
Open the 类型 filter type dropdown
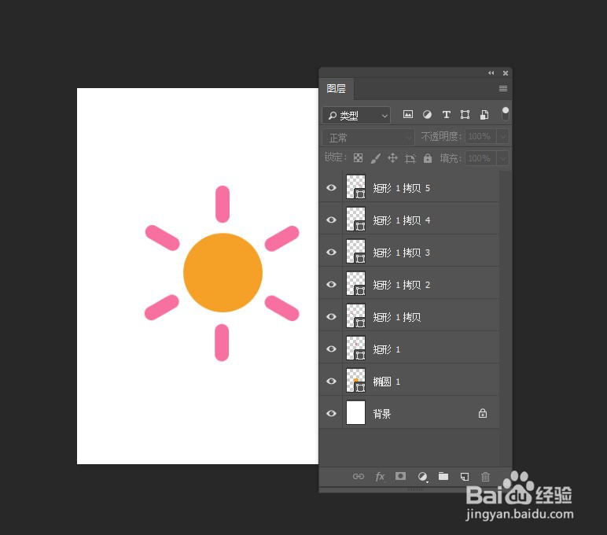[356, 115]
